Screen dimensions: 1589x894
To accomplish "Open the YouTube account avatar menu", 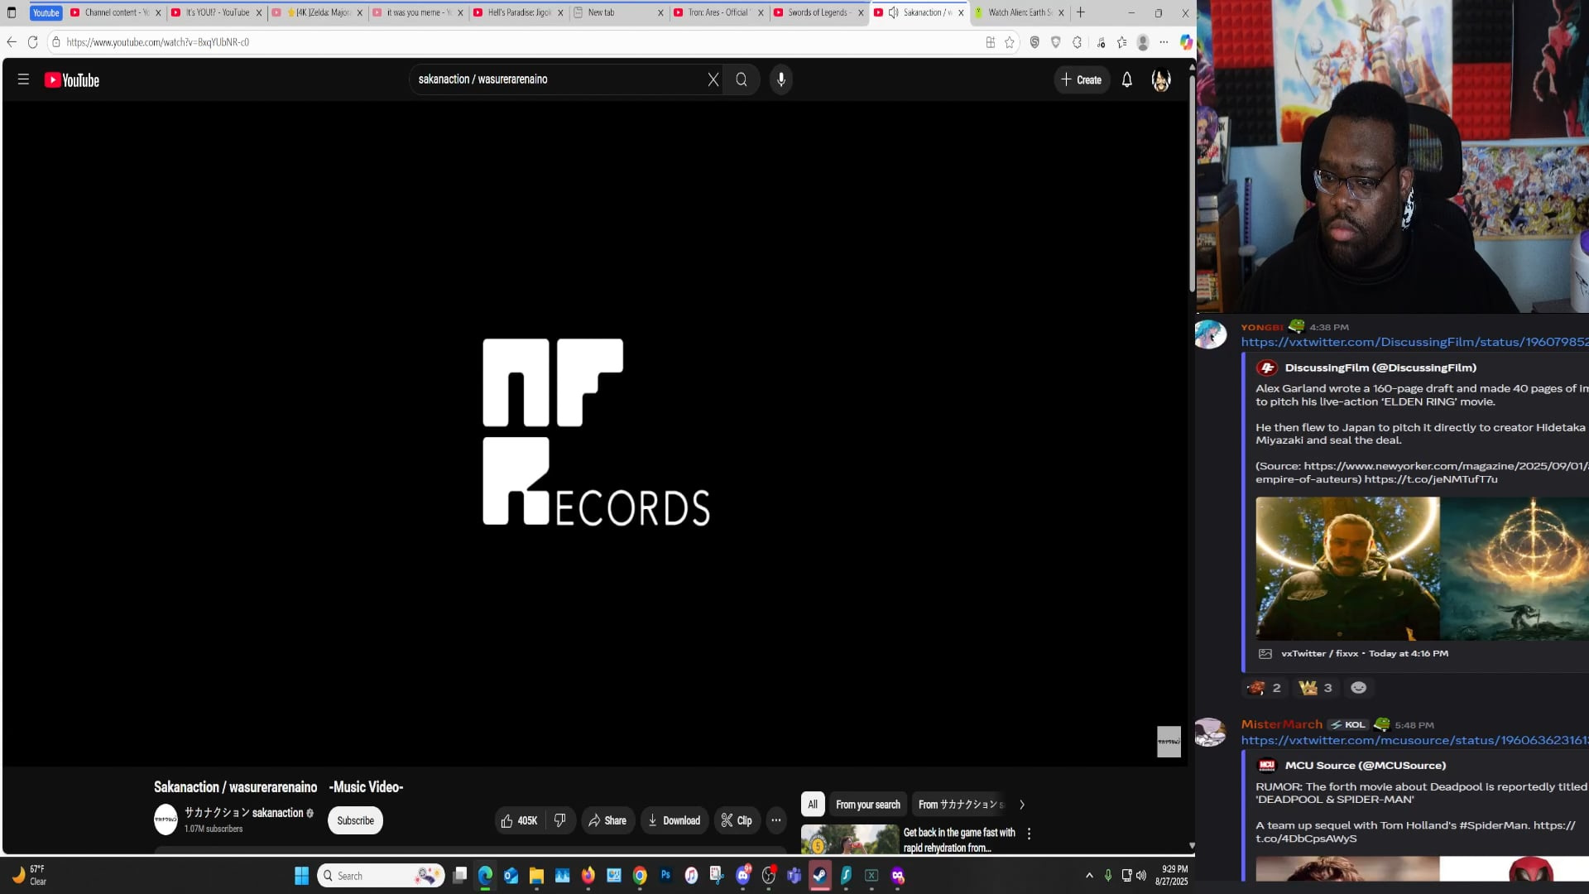I will tap(1161, 80).
